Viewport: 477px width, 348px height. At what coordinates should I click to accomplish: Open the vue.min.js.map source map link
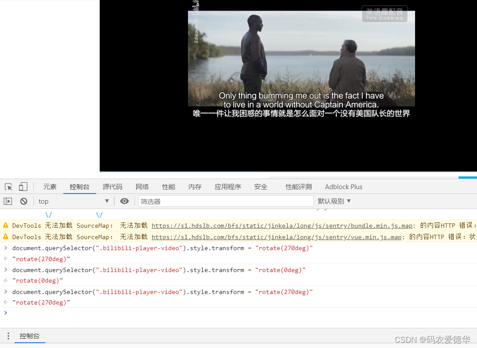coord(277,237)
